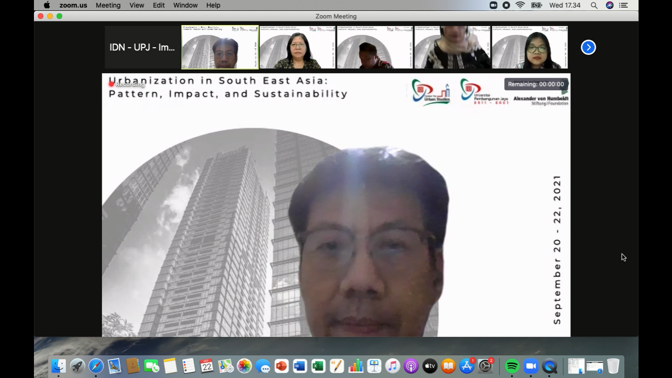The height and width of the screenshot is (378, 672).
Task: Select highlighted speaker thumbnail with glasses man
Action: [x=220, y=47]
